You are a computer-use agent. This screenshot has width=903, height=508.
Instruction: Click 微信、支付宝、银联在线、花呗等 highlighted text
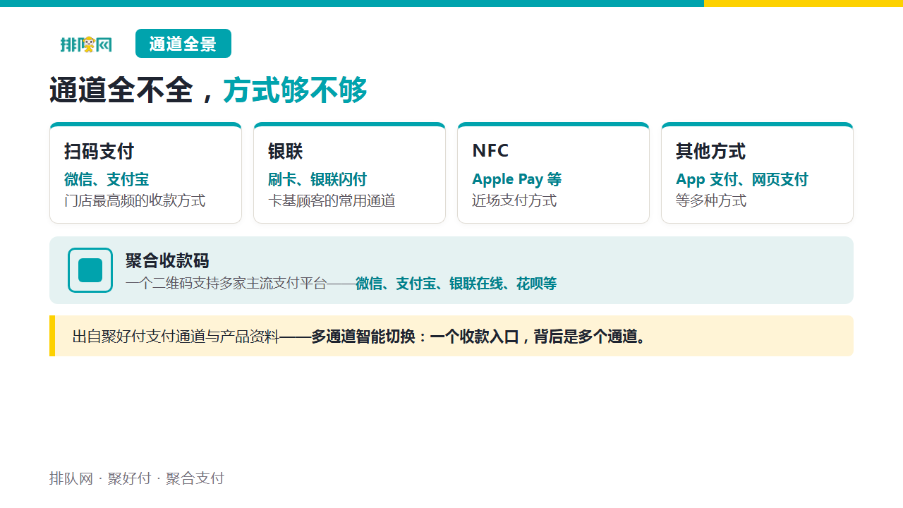tap(456, 284)
